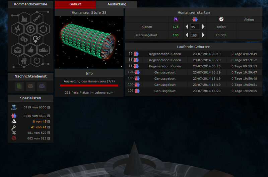Open the globe planet hexagon icon
The height and width of the screenshot is (177, 268).
(30, 29)
